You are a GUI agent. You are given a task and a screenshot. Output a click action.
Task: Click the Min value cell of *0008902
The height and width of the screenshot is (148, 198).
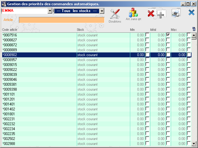(138, 55)
